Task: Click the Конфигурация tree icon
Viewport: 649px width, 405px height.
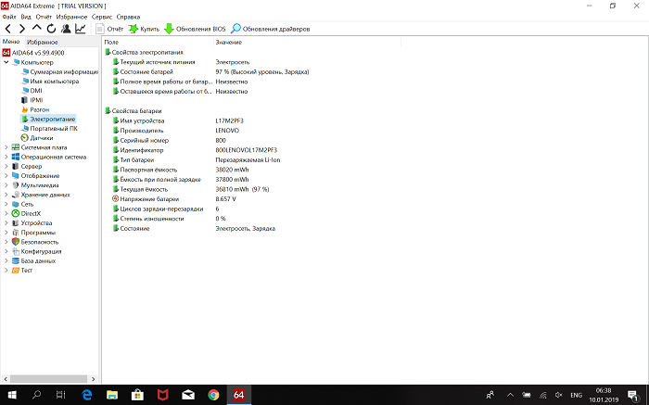Action: pyautogui.click(x=16, y=251)
